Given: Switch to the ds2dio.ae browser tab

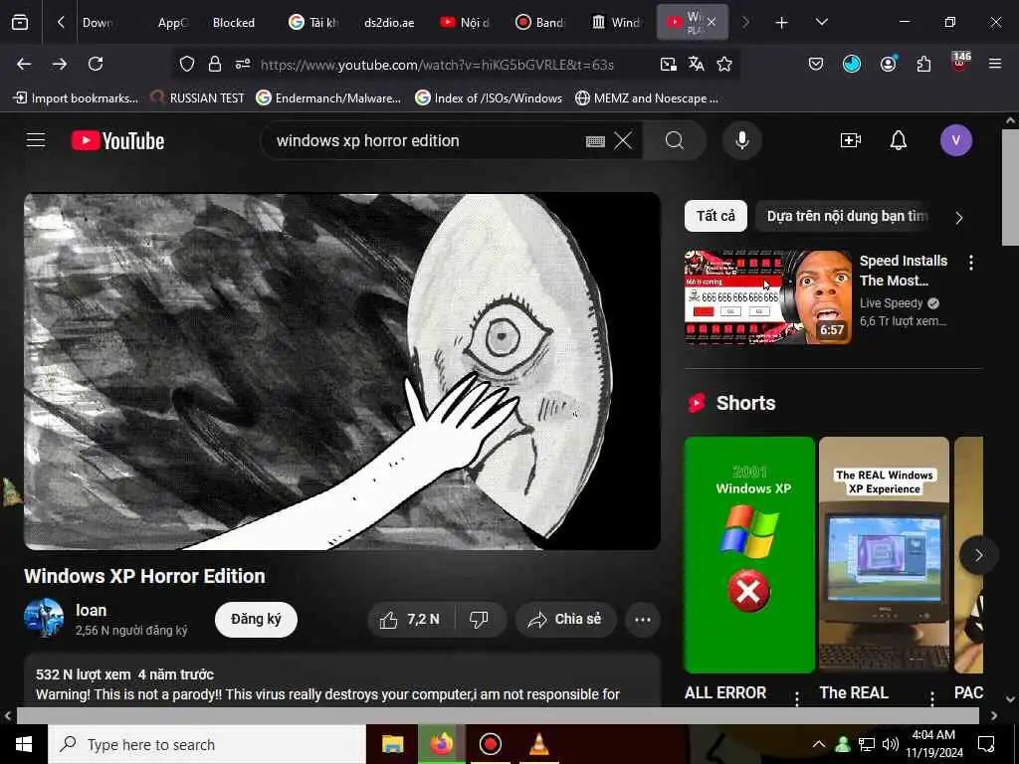Looking at the screenshot, I should click(x=389, y=23).
